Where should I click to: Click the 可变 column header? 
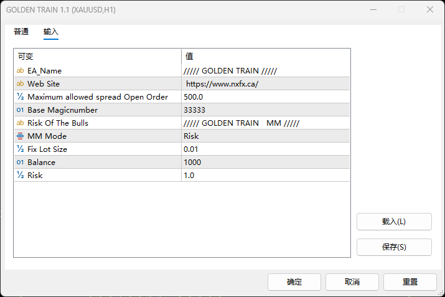click(97, 57)
